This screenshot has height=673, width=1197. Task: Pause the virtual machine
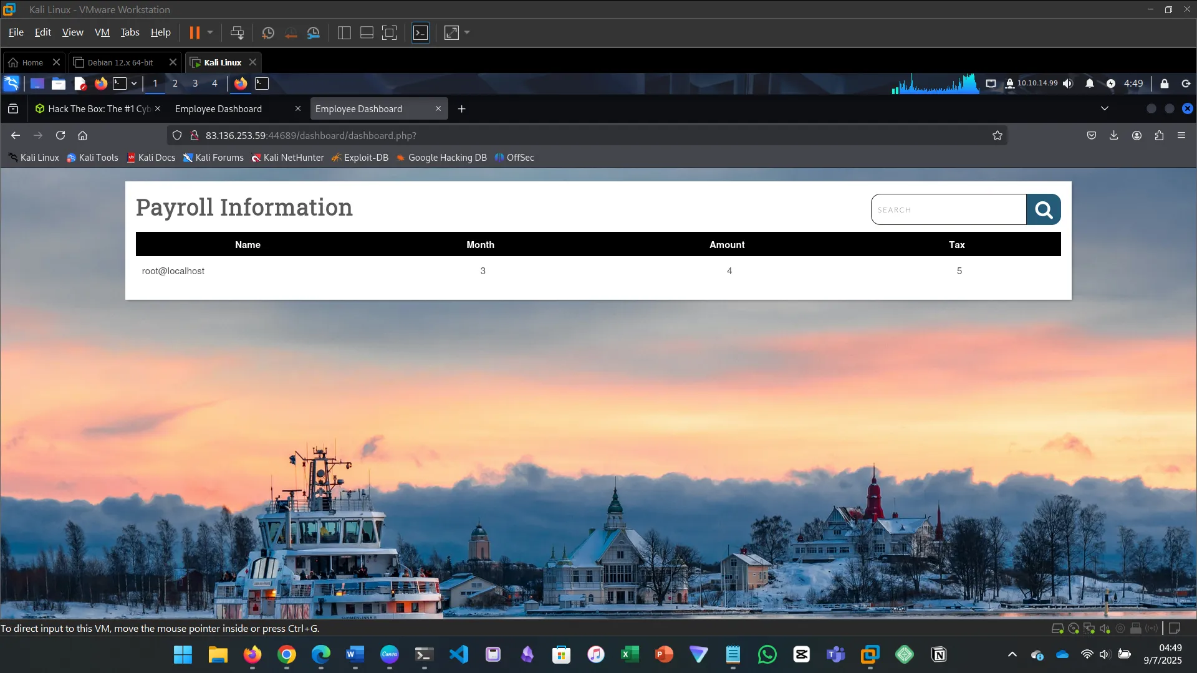click(195, 33)
